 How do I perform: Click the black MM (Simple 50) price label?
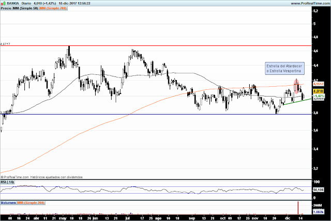[x=25, y=8]
